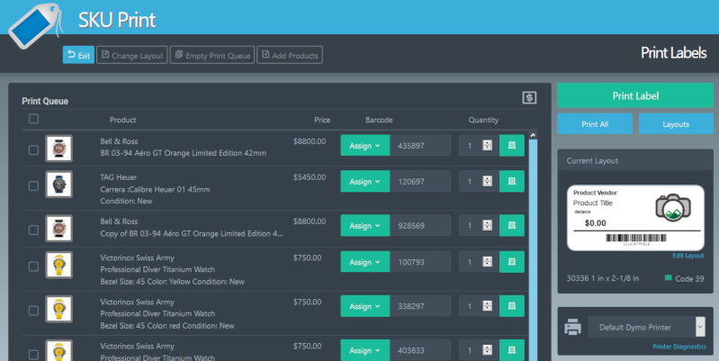Viewport: 719px width, 361px height.
Task: Adjust quantity stepper for barcode 100793 row
Action: click(487, 262)
